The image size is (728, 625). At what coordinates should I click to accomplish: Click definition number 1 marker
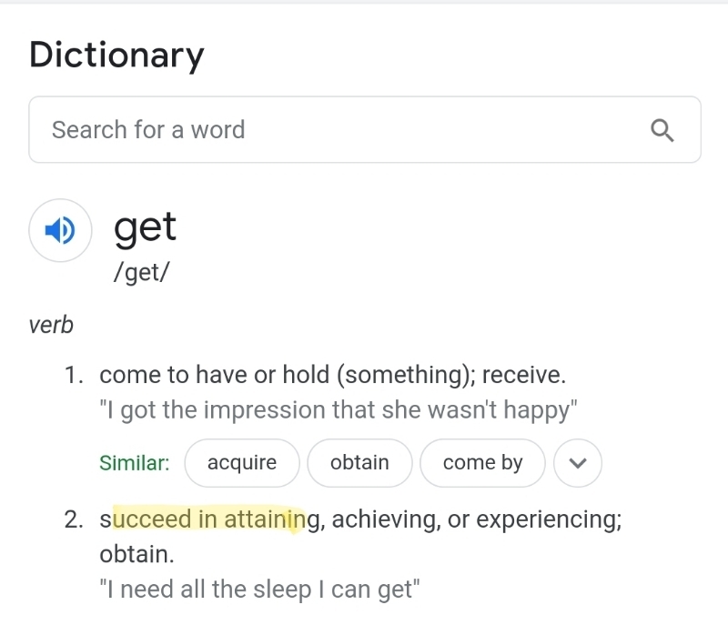pyautogui.click(x=74, y=375)
